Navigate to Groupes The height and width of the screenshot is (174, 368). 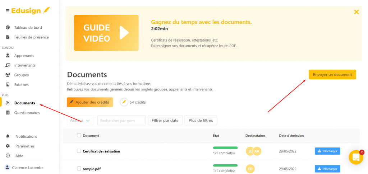[21, 75]
